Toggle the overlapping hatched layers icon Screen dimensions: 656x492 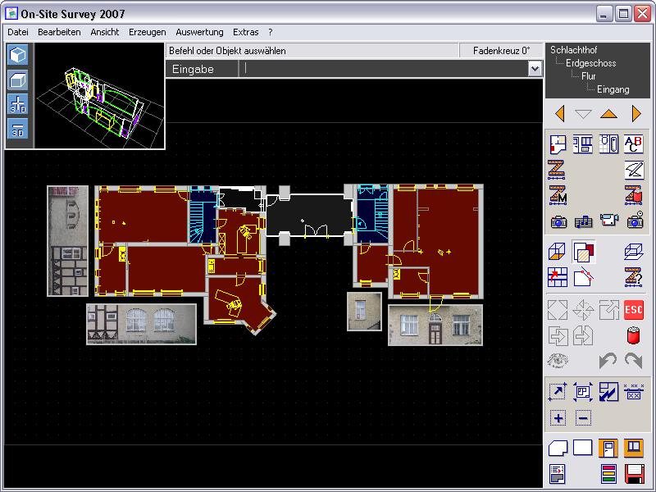pyautogui.click(x=584, y=252)
